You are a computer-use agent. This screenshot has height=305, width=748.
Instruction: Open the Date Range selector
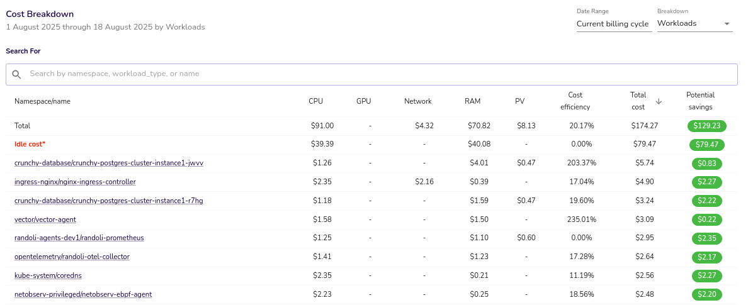613,24
